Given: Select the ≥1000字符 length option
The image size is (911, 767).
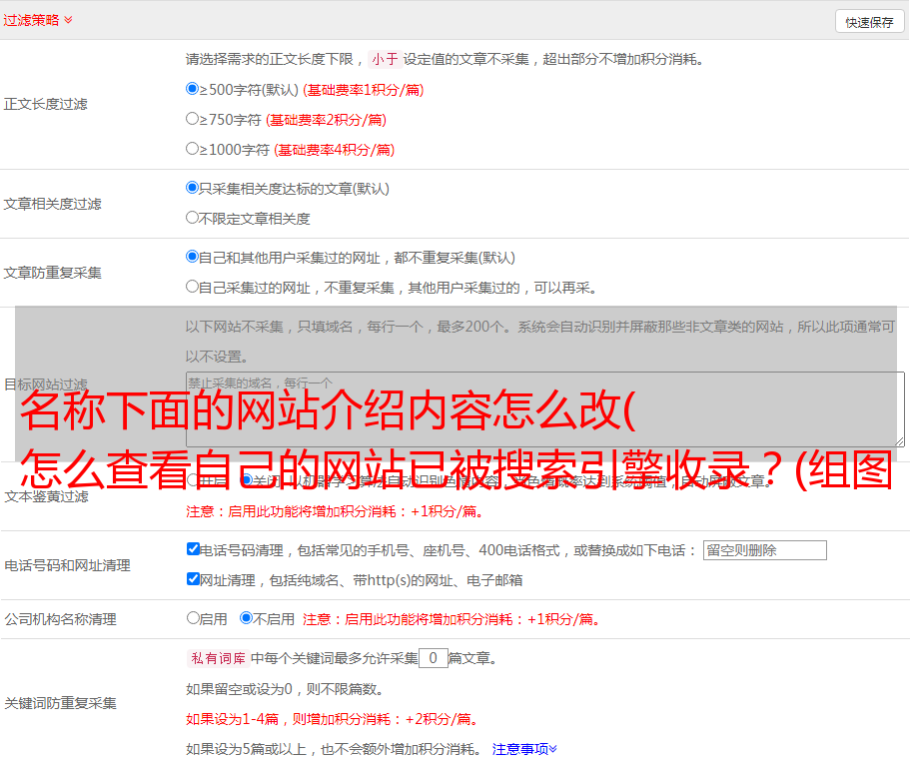Looking at the screenshot, I should pyautogui.click(x=193, y=149).
